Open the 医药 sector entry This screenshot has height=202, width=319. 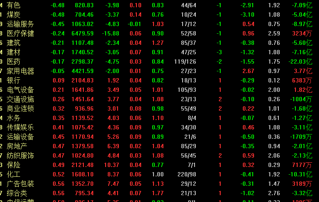(14, 61)
